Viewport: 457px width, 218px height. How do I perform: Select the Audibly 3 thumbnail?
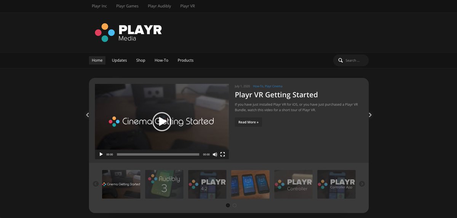[x=164, y=184]
